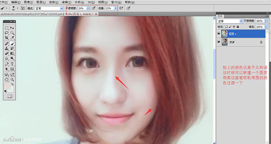The width and height of the screenshot is (271, 144).
Task: Open the 窗口(W) menu
Action: tap(116, 2)
